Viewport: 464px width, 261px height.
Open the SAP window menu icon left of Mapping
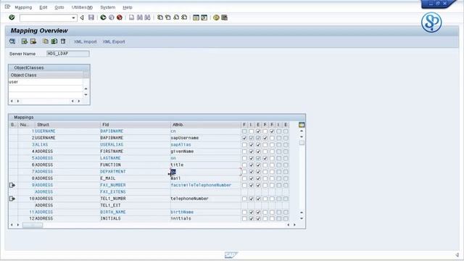(x=7, y=7)
